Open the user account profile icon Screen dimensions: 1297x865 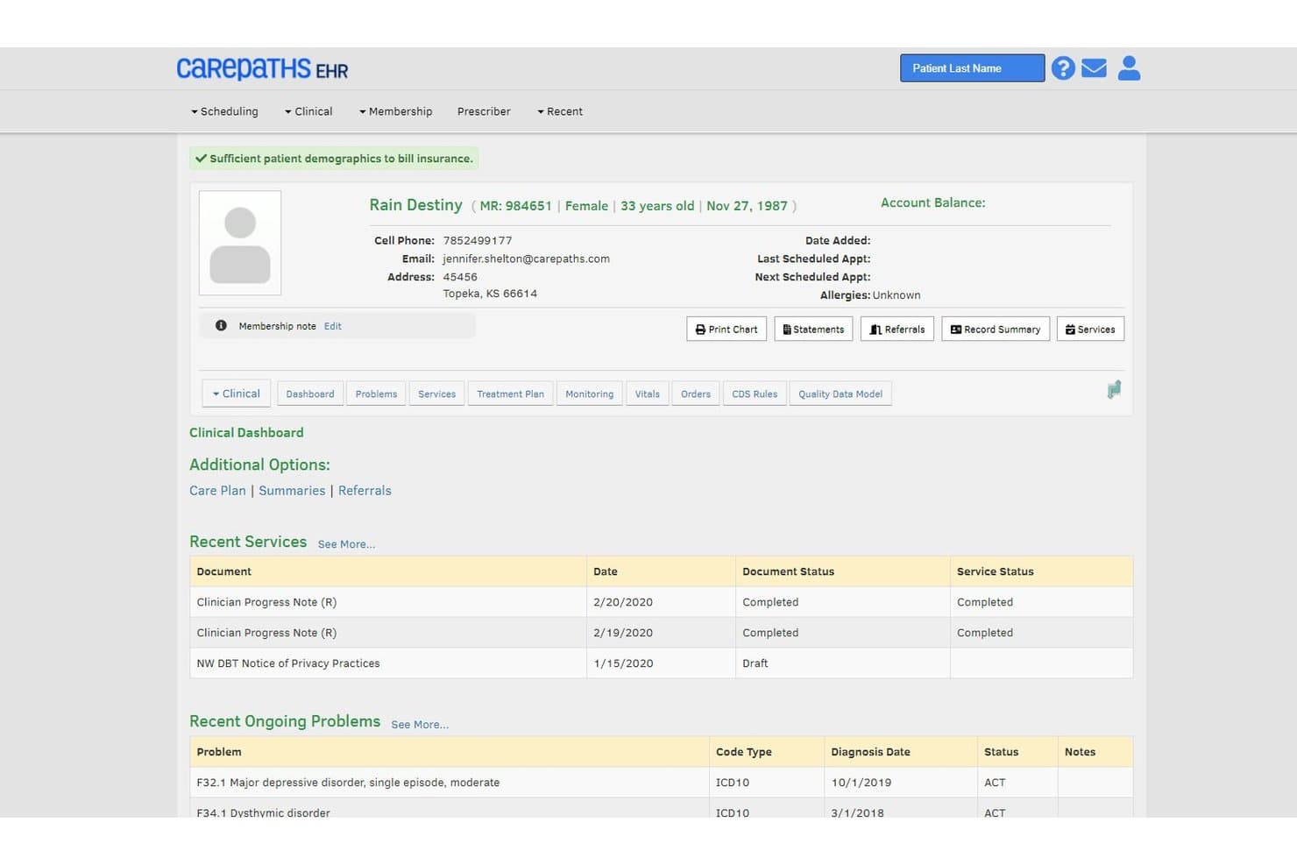tap(1130, 68)
